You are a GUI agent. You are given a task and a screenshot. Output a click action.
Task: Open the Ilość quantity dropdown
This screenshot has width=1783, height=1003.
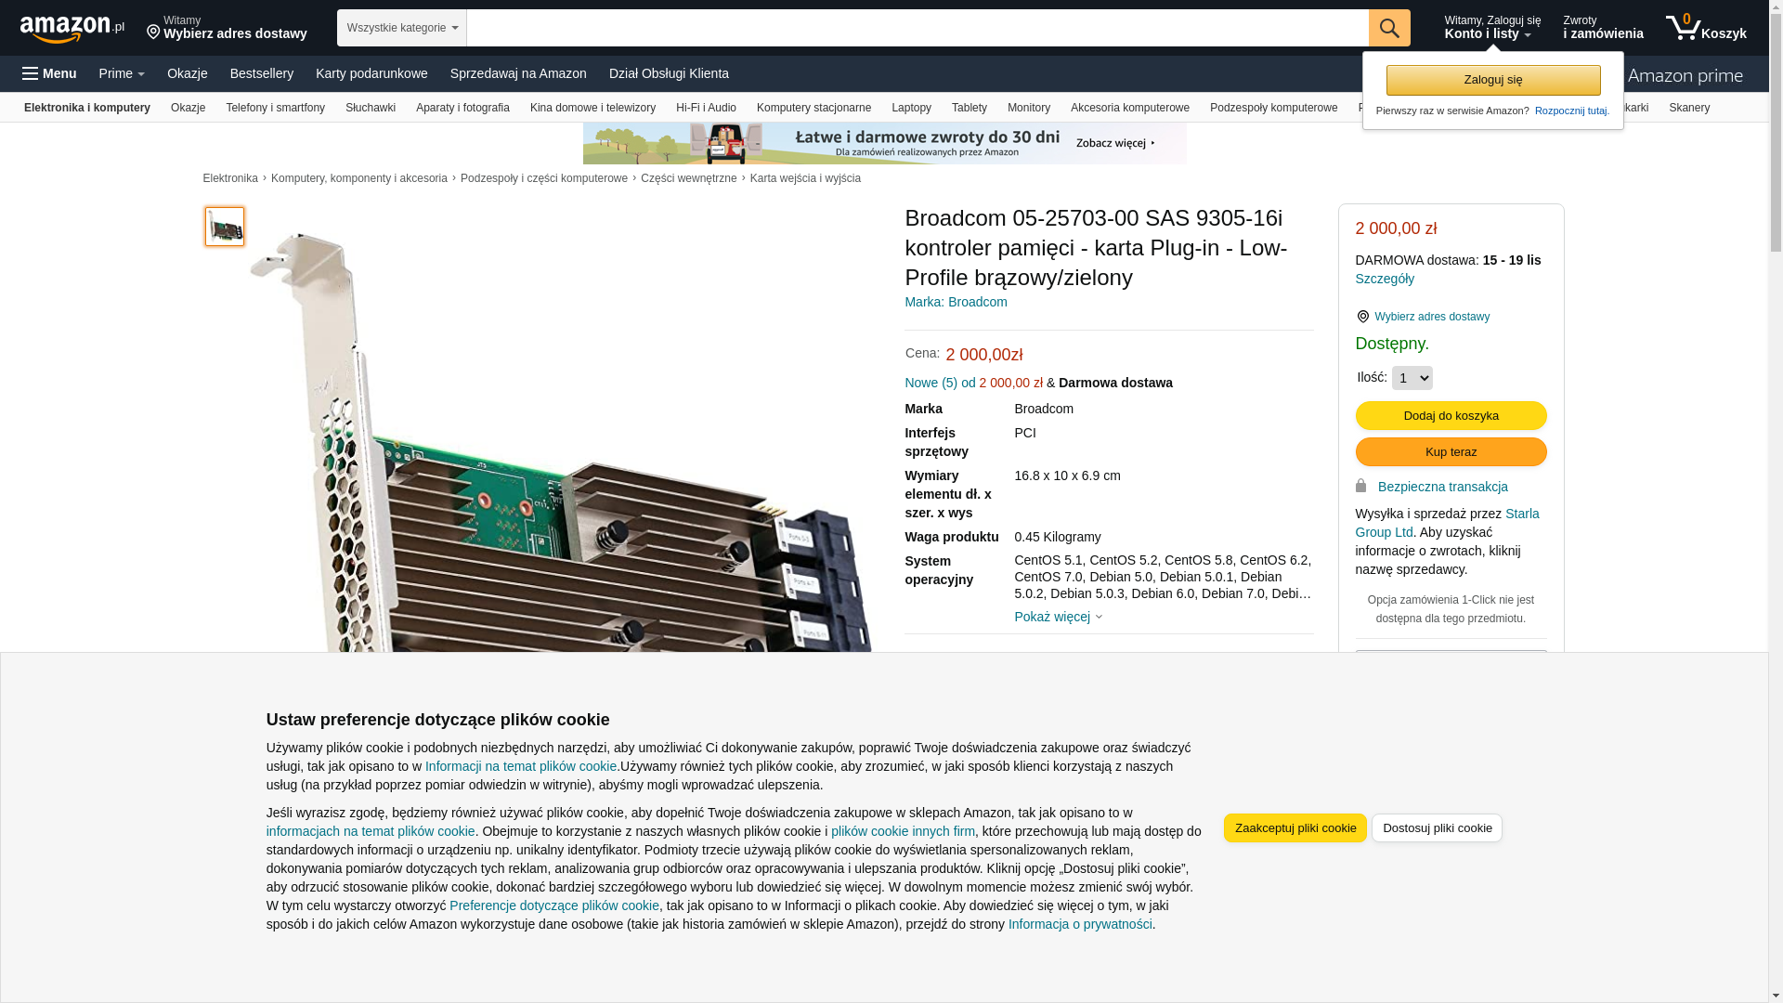(x=1412, y=378)
